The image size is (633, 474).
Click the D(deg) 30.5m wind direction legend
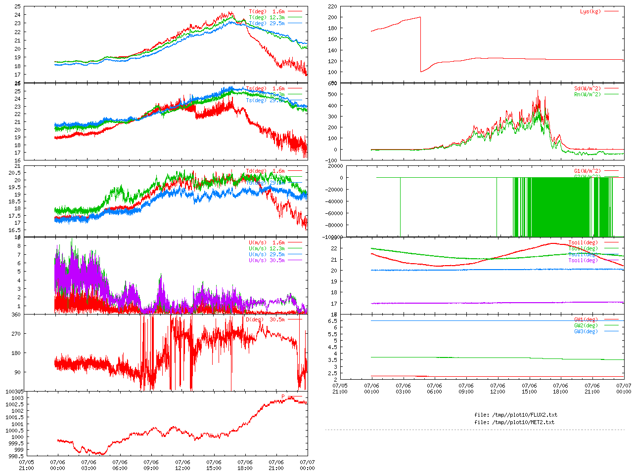[x=265, y=319]
